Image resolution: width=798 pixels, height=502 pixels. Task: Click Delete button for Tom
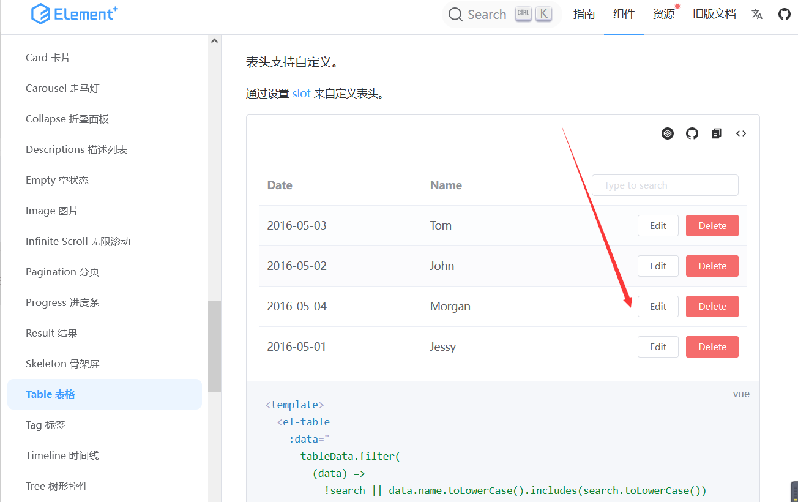pos(712,225)
